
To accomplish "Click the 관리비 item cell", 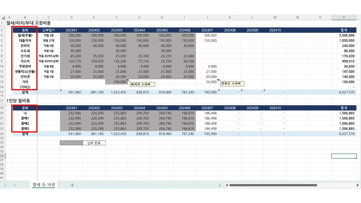I will 25,46.
